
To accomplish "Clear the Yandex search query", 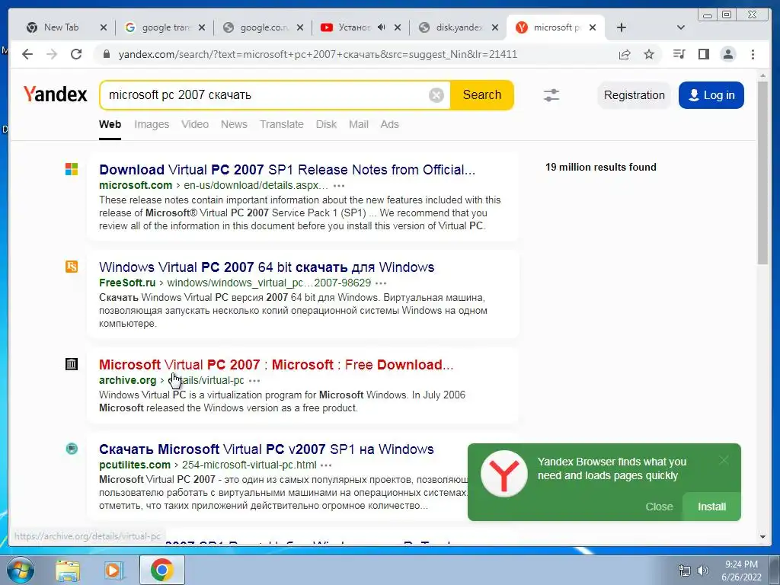I will tap(436, 95).
